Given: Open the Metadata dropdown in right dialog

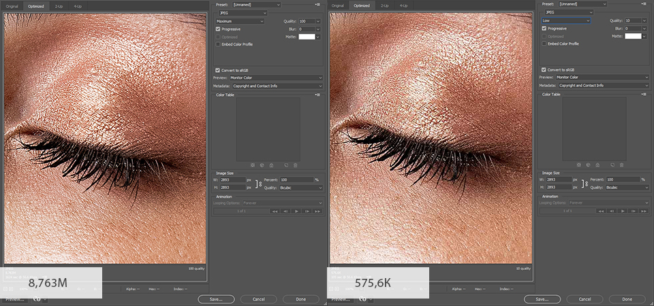Looking at the screenshot, I should [x=603, y=86].
